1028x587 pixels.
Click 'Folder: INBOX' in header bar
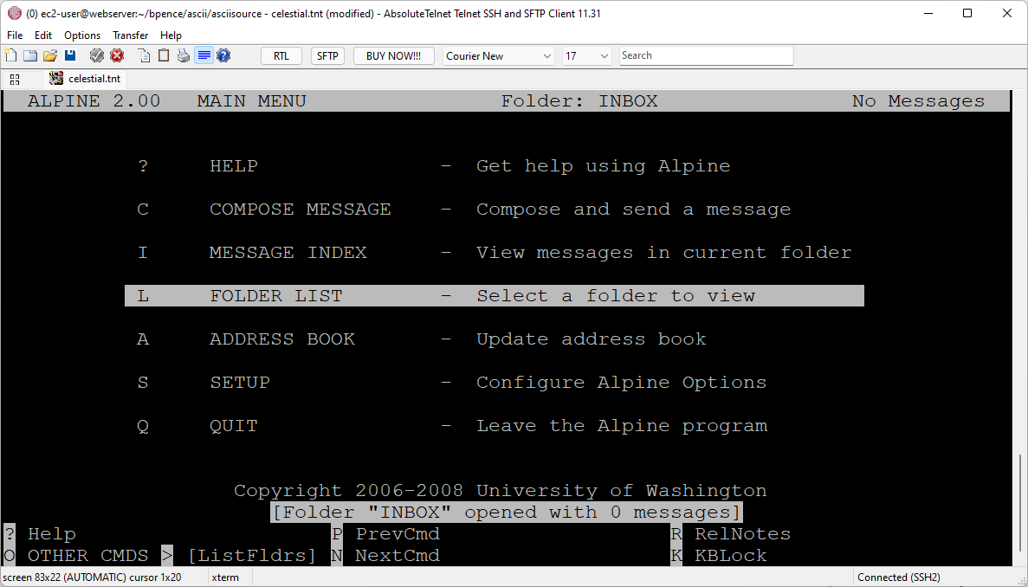pyautogui.click(x=579, y=101)
